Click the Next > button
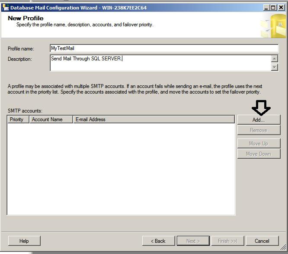288x254 pixels. point(193,241)
